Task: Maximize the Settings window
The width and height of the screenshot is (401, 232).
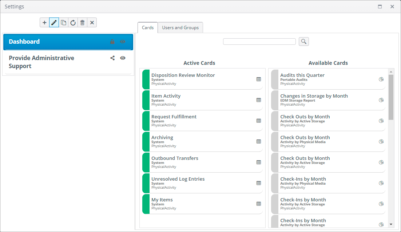Action: [x=380, y=7]
